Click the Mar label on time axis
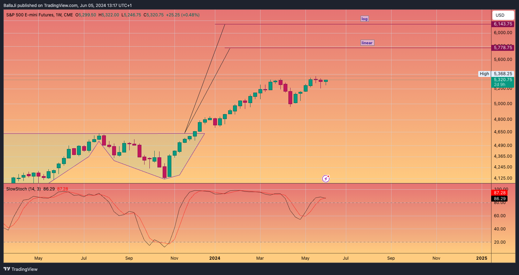This screenshot has width=519, height=275. pos(260,258)
